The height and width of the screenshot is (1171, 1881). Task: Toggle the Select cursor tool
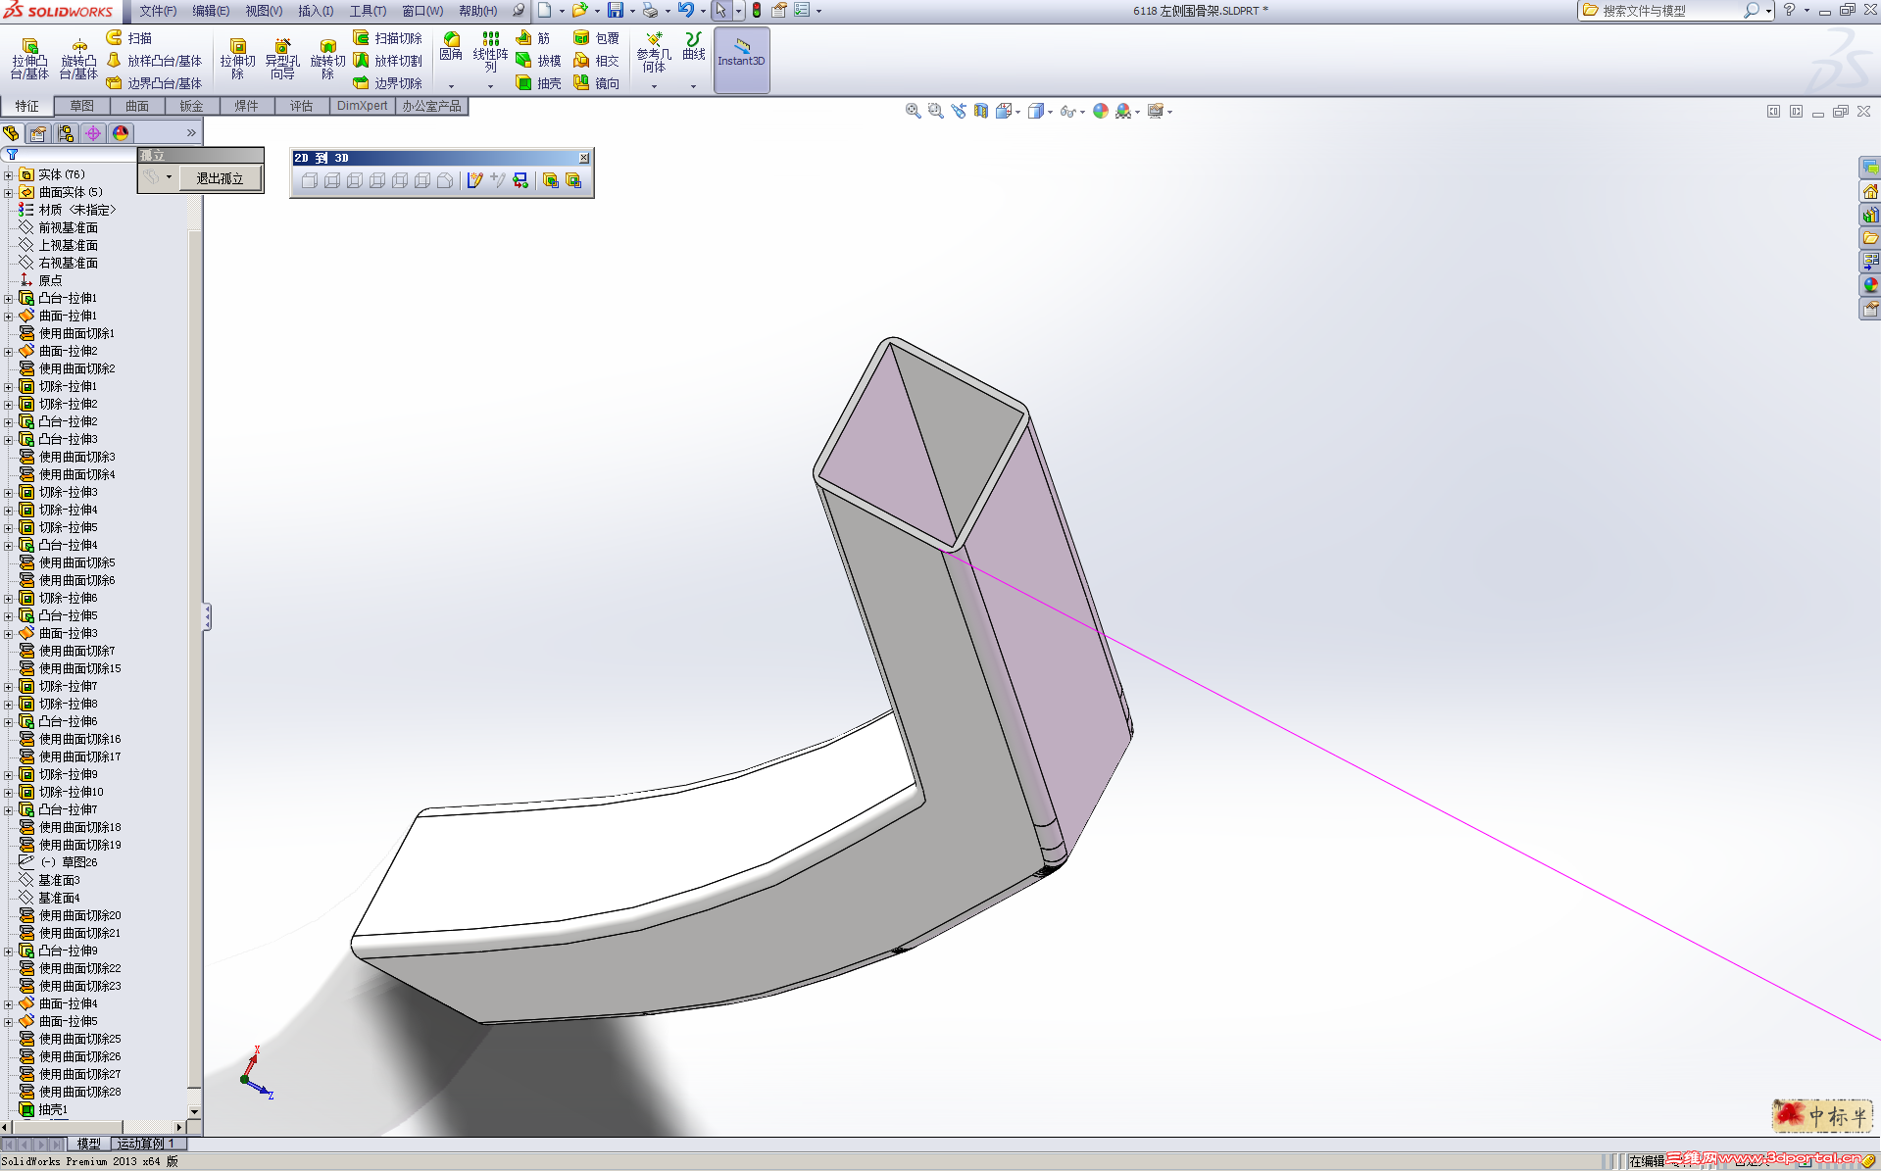click(720, 11)
